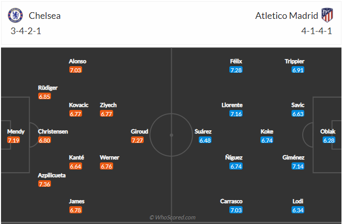Viewport: 343px width, 224px height.
Task: Click James's 6.78 rating badge
Action: pos(75,210)
